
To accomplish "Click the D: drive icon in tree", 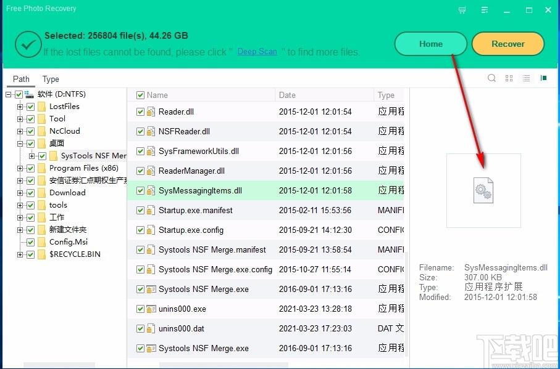I will [x=29, y=94].
